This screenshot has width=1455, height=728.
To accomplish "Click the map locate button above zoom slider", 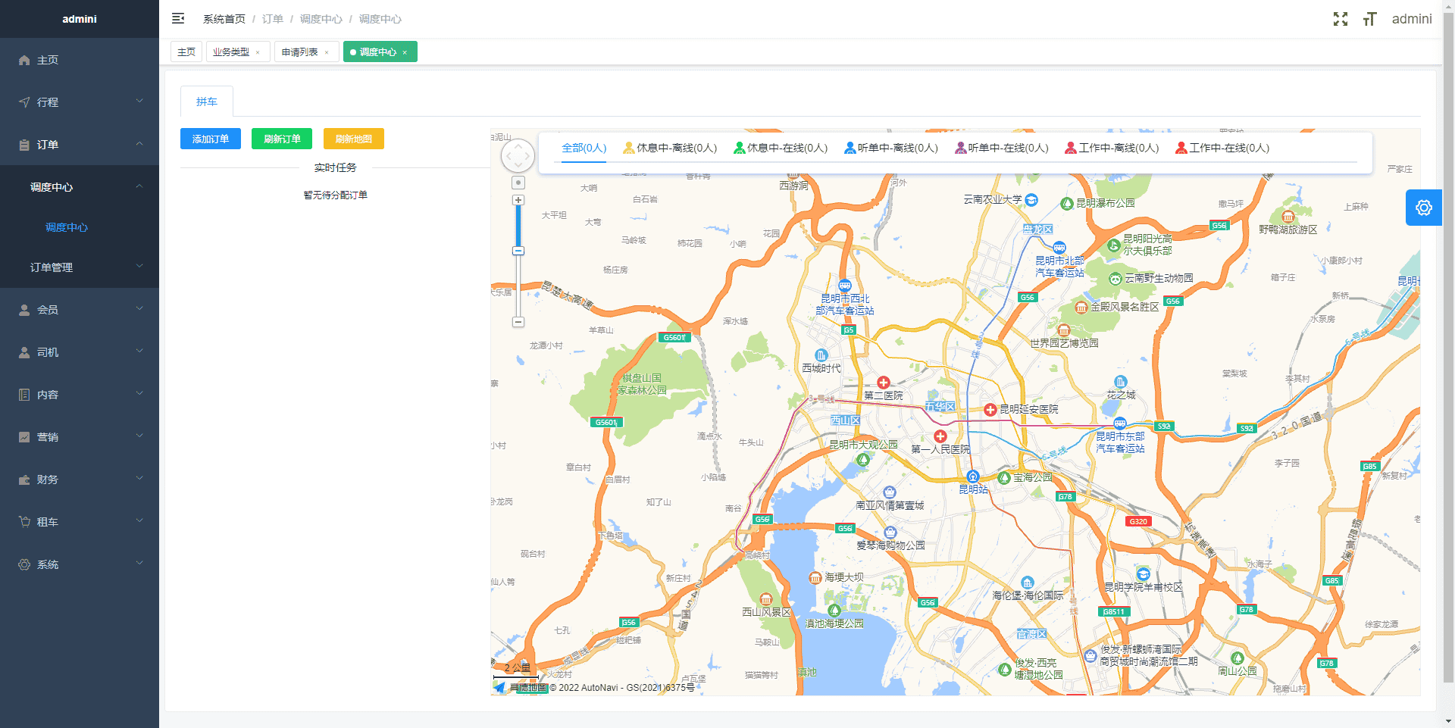I will point(518,183).
